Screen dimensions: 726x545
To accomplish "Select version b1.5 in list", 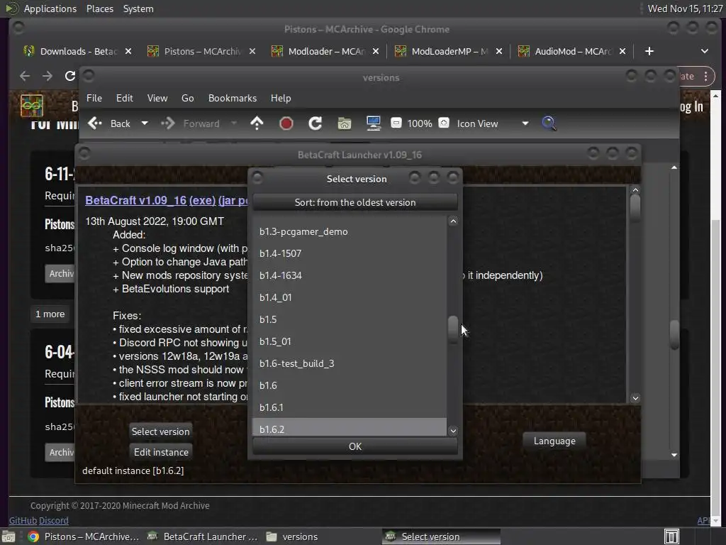I will click(x=350, y=319).
